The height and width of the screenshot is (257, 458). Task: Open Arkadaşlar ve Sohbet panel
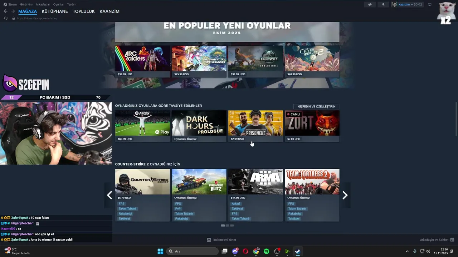tap(437, 240)
